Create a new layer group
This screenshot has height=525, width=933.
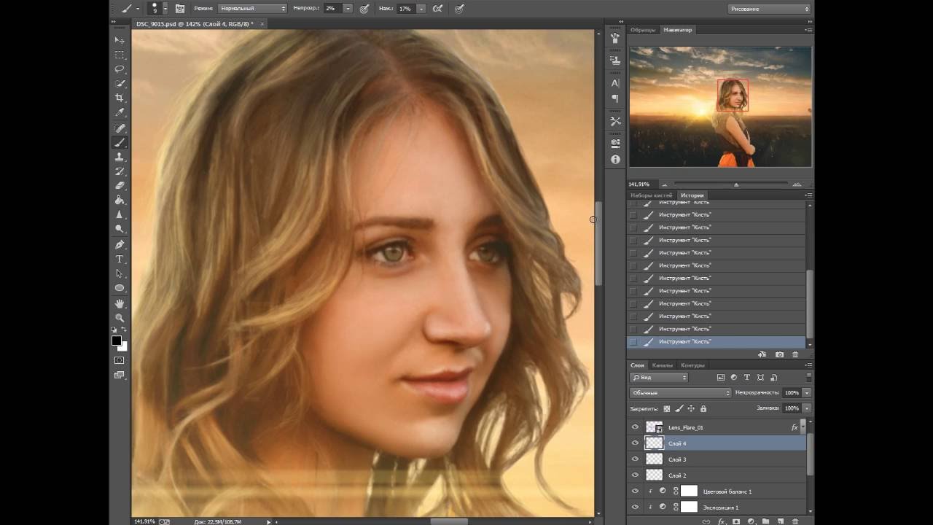[765, 521]
